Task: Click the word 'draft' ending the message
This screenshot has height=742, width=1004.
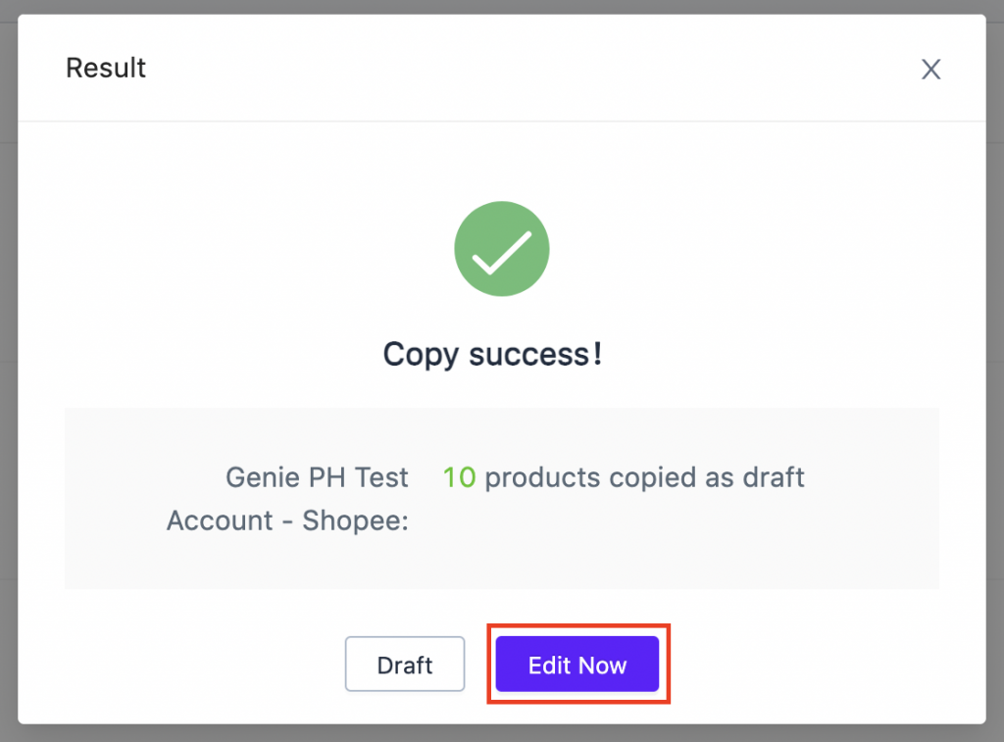Action: pos(774,477)
